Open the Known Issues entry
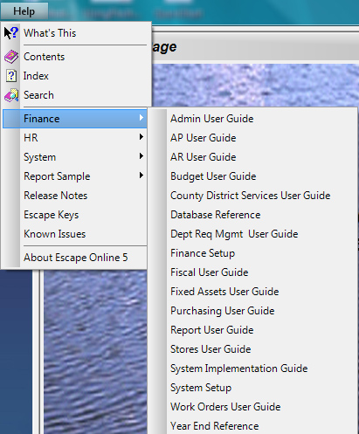359x434 pixels. (x=75, y=234)
